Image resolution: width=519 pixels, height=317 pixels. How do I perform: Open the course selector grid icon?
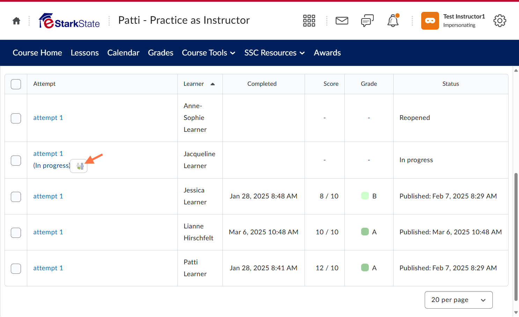point(309,21)
